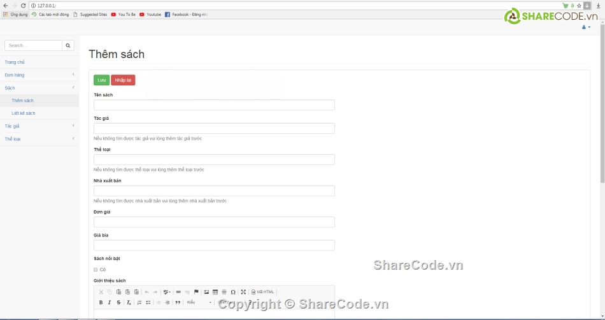Screen dimensions: 605x320
Task: Open the Kiểu styles dropdown
Action: [x=199, y=303]
